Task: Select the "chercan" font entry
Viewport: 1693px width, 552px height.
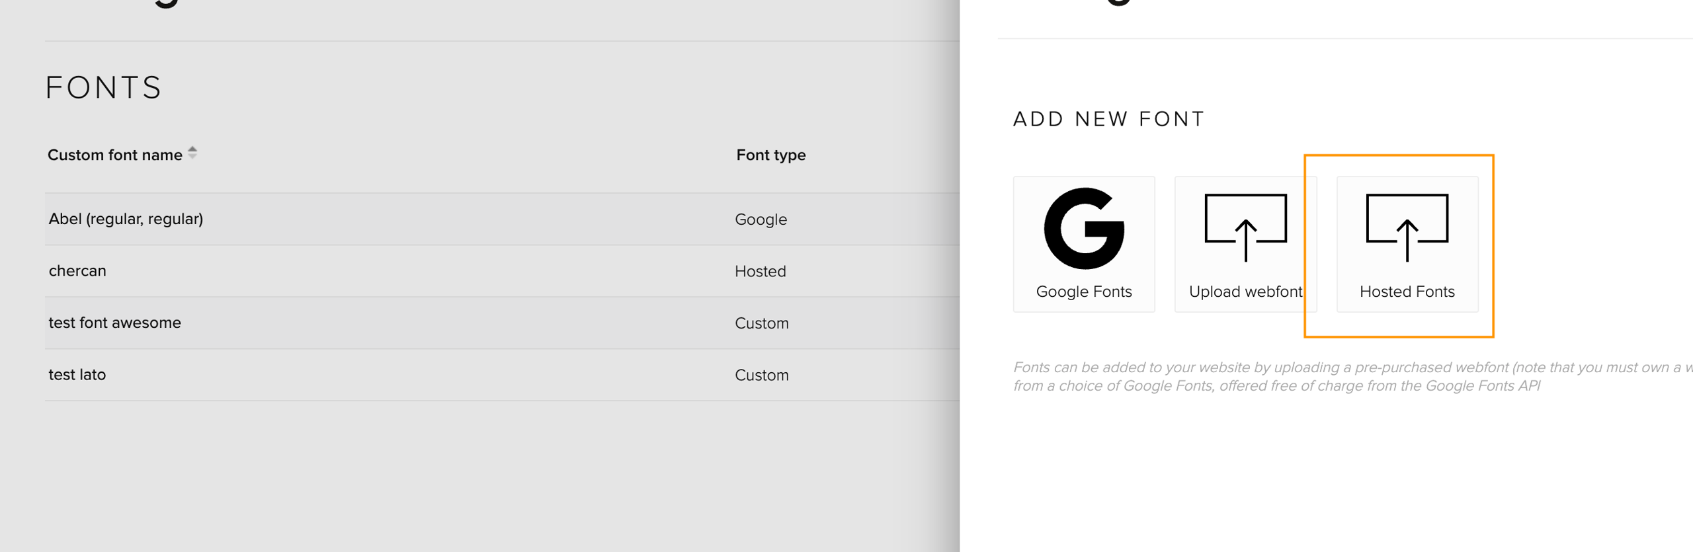Action: tap(77, 271)
